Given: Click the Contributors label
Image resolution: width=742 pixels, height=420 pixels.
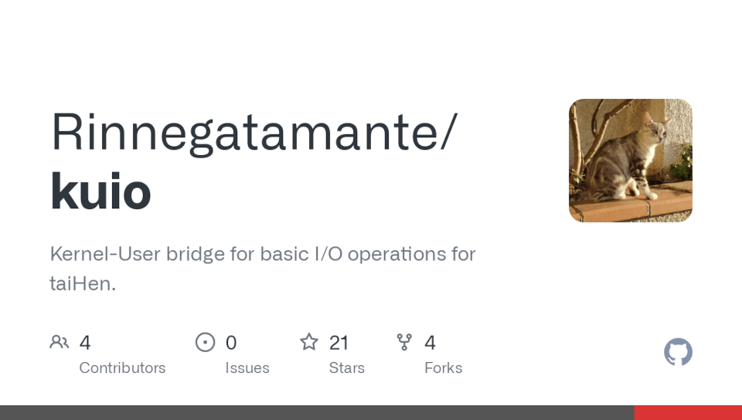Looking at the screenshot, I should point(122,367).
